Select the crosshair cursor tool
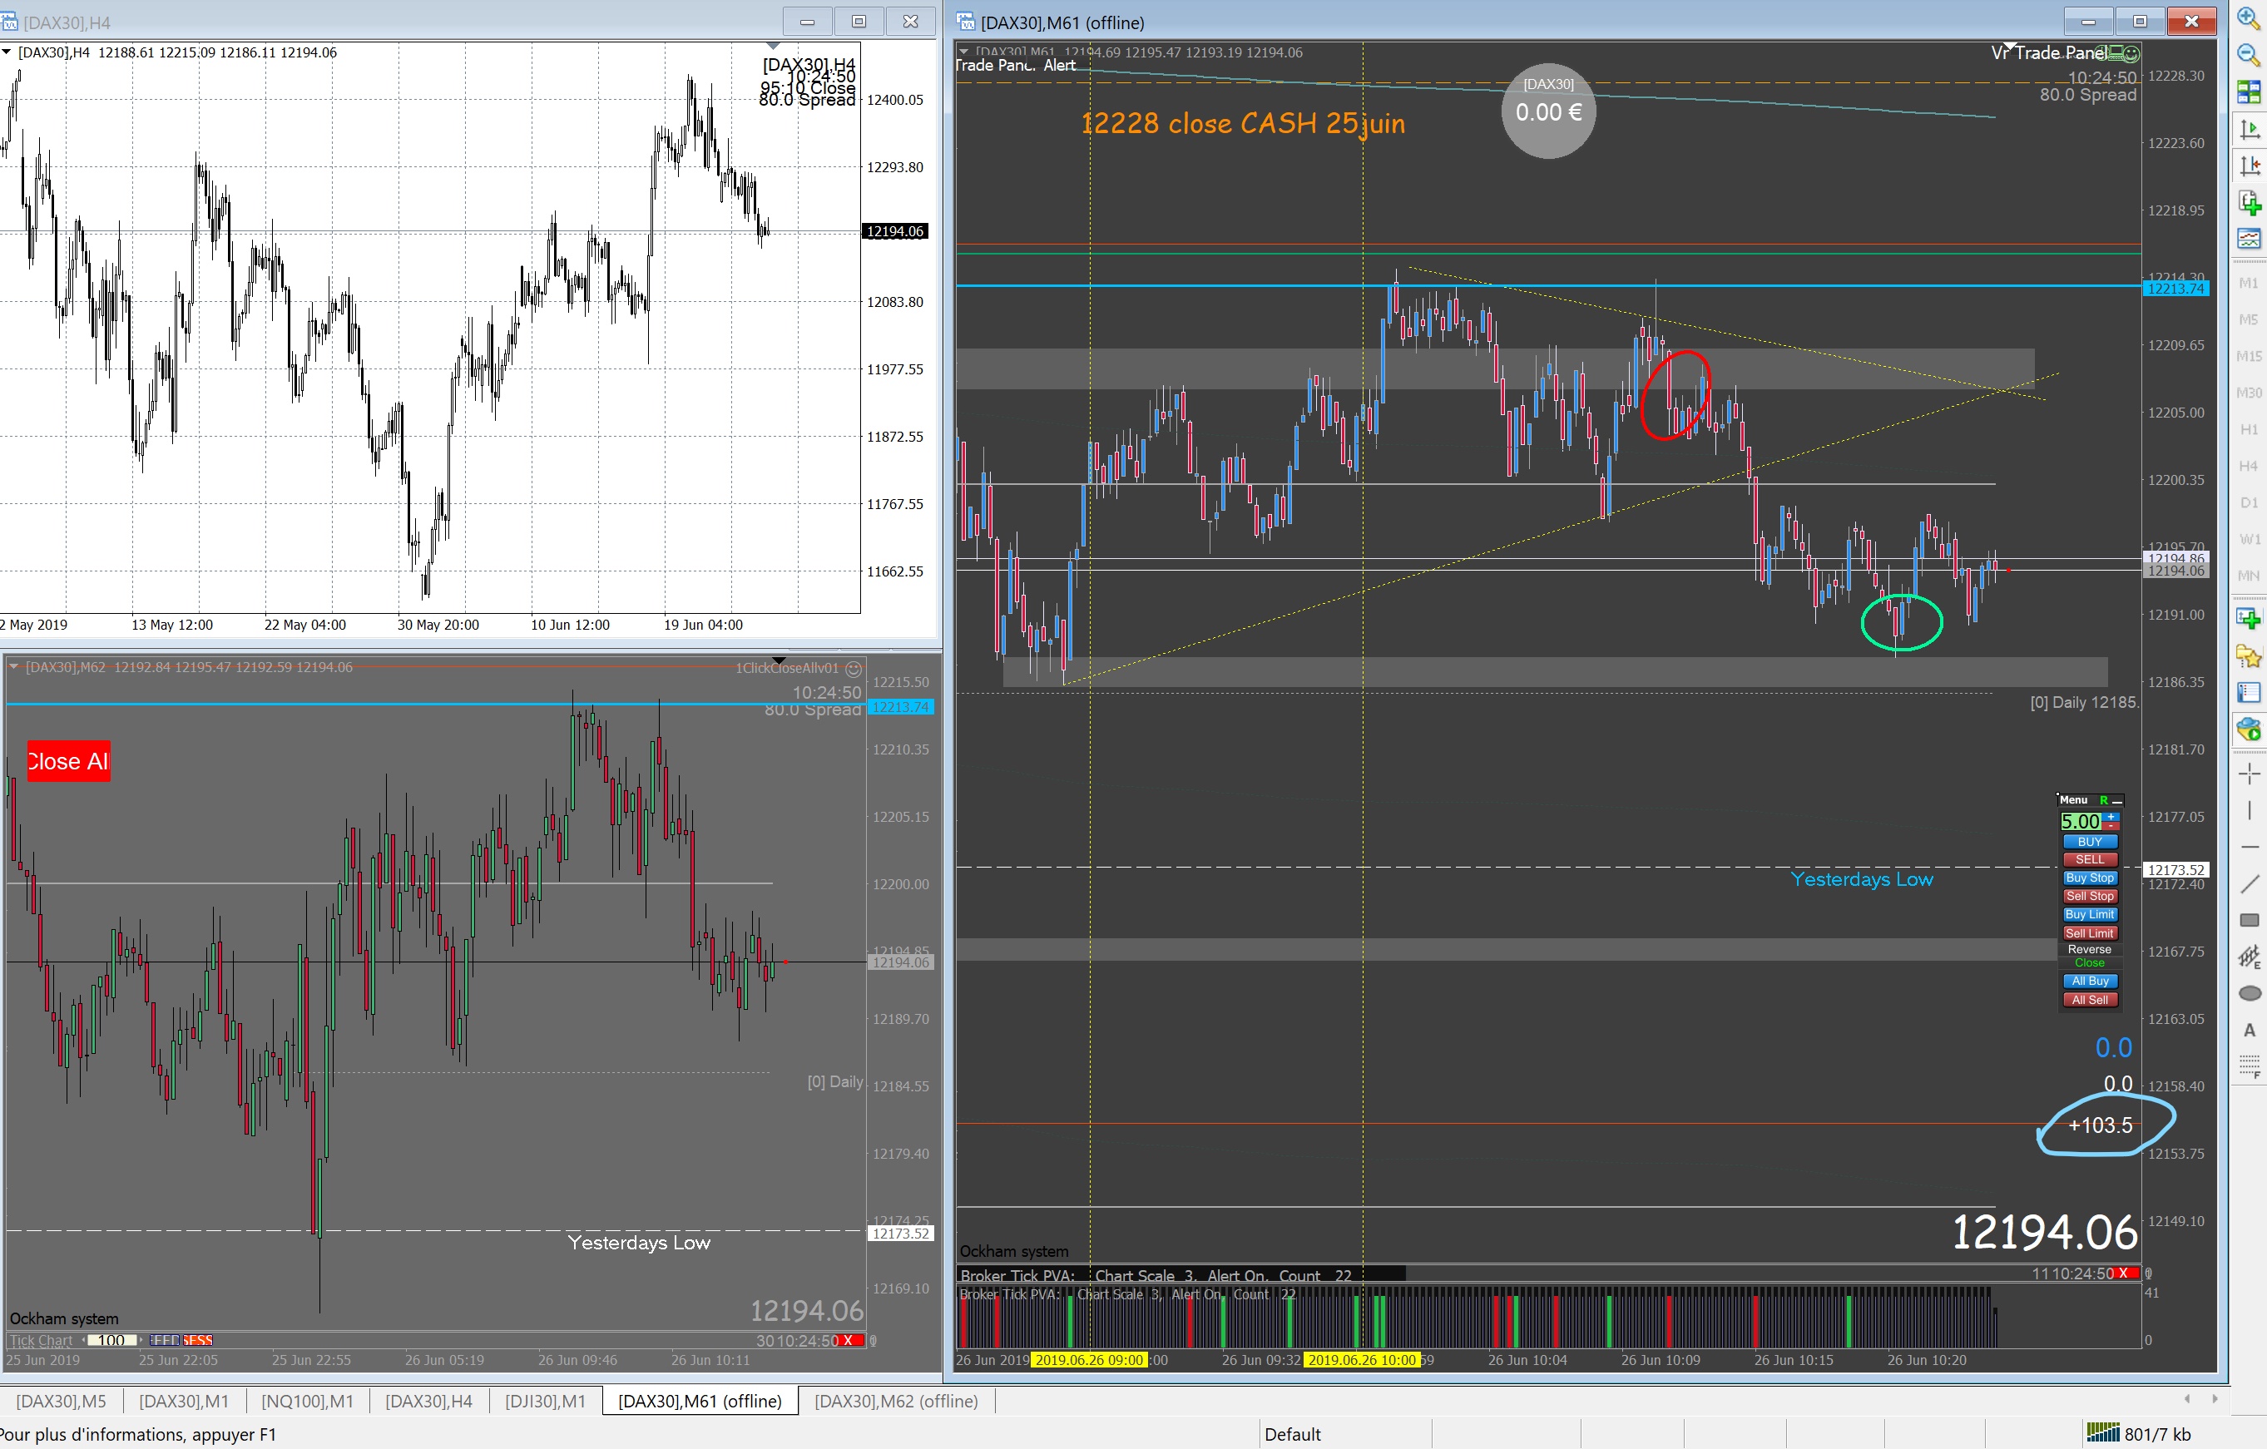 2249,774
